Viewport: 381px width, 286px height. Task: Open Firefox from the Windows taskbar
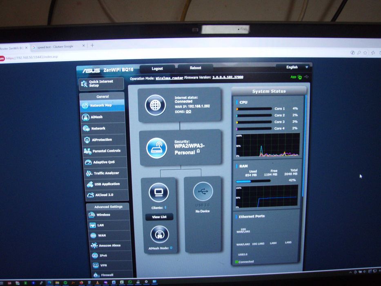81,283
